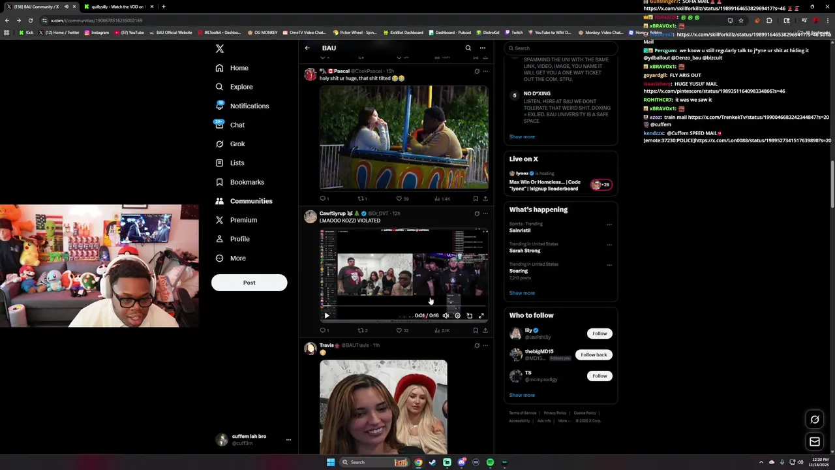Open the Soaring trending topic
The width and height of the screenshot is (835, 470).
519,271
